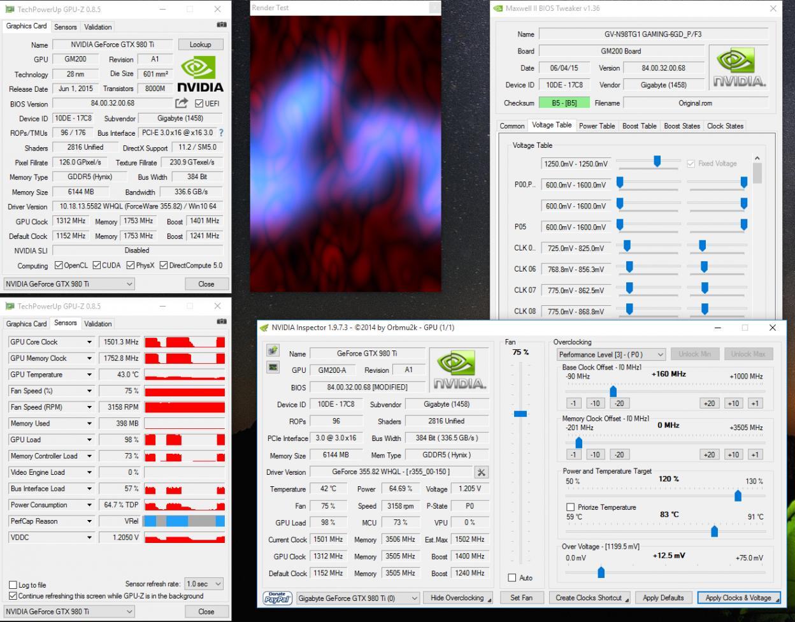Open GPU Temperature sensor dropdown arrow
This screenshot has height=622, width=795.
point(90,375)
